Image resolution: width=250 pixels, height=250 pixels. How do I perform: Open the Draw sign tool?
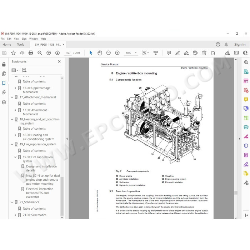pyautogui.click(x=186, y=53)
